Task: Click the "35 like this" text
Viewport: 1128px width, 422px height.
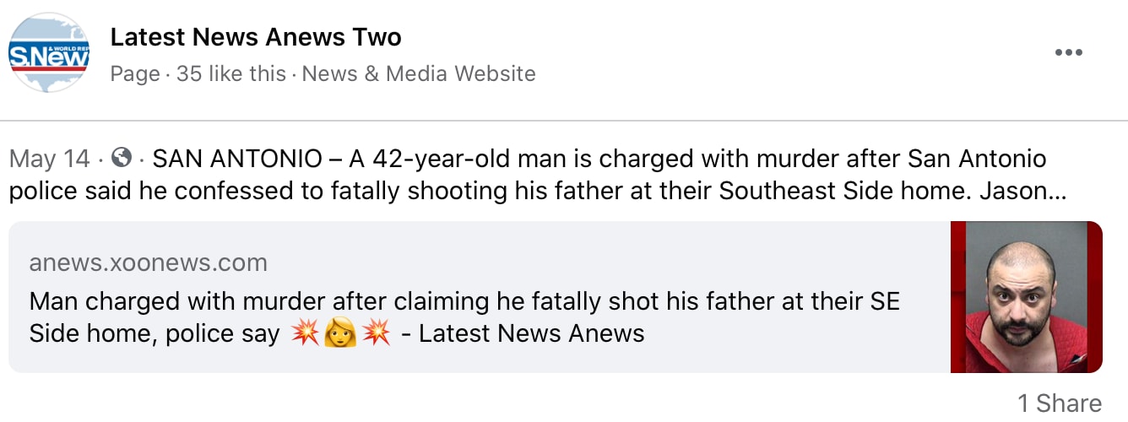Action: 230,74
